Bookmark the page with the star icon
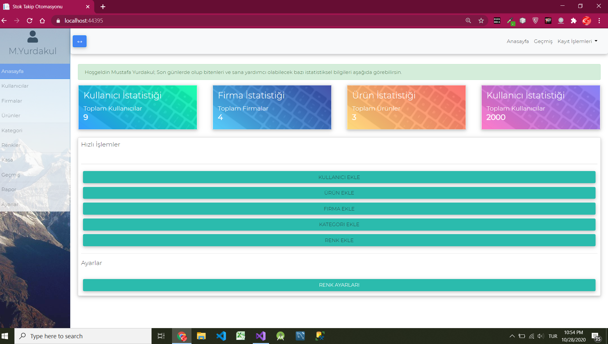Image resolution: width=608 pixels, height=344 pixels. pyautogui.click(x=481, y=20)
